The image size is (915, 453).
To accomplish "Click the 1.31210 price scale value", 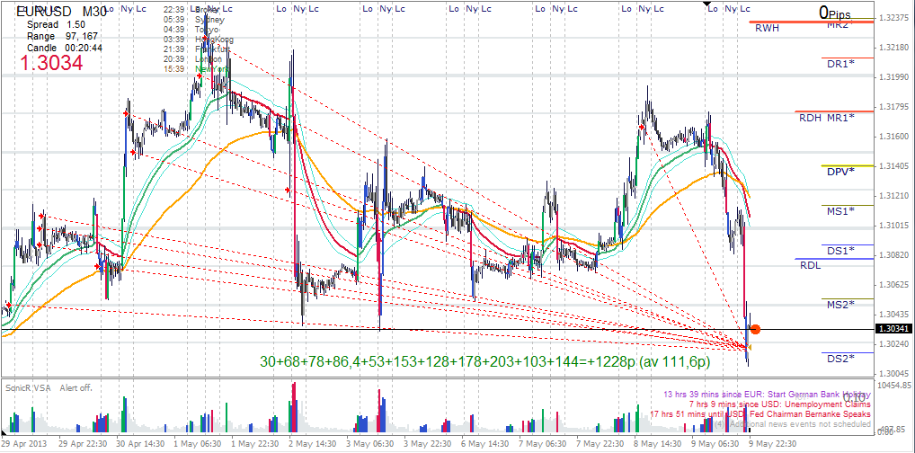I will [x=896, y=196].
